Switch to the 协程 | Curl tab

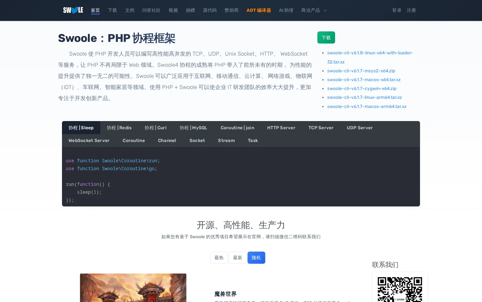155,128
